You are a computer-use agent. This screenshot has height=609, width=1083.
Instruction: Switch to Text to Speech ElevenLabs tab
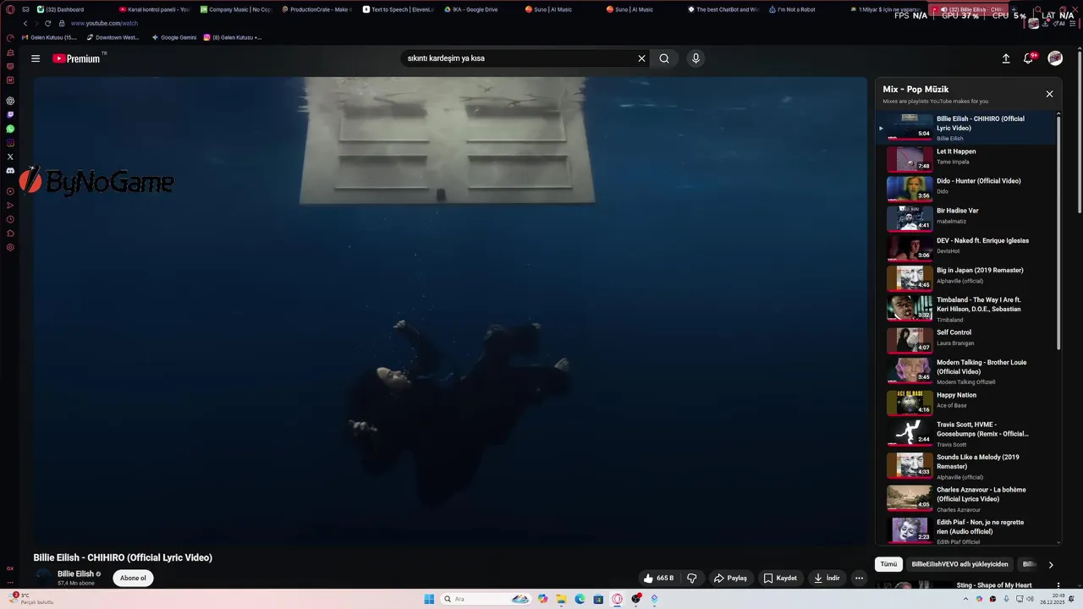398,9
